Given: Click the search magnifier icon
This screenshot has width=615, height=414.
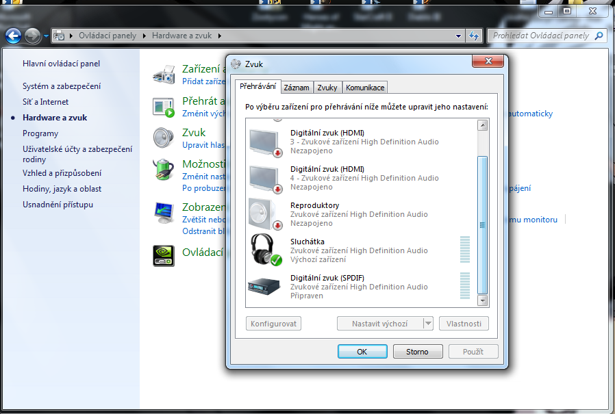Looking at the screenshot, I should click(x=599, y=36).
